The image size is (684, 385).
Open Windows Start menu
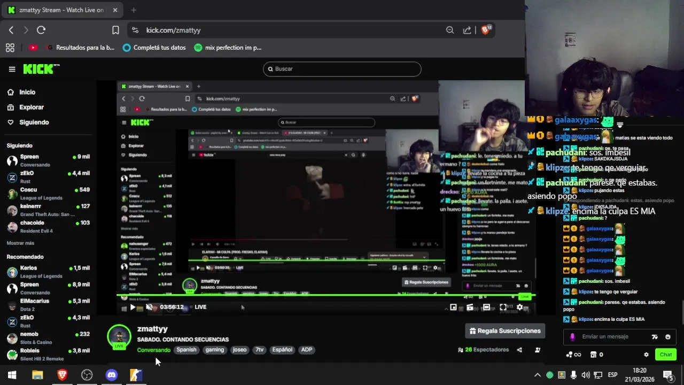(x=12, y=375)
